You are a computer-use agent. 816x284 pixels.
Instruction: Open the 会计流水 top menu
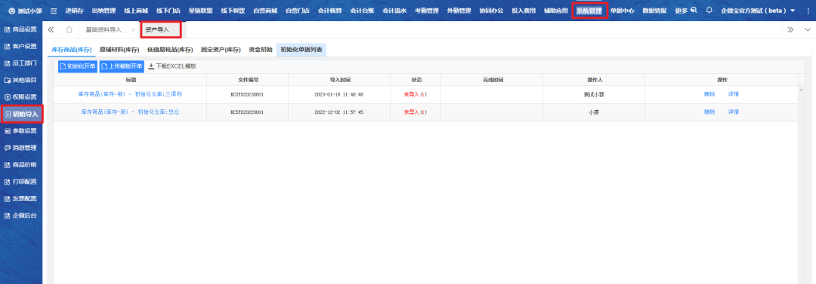coord(394,11)
